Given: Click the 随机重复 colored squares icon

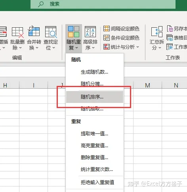Looking at the screenshot, I should tap(74, 32).
